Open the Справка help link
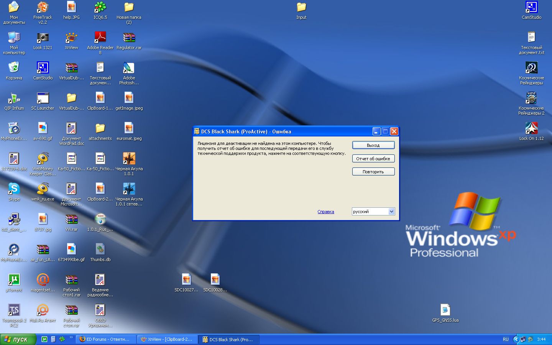This screenshot has height=345, width=552. tap(326, 212)
